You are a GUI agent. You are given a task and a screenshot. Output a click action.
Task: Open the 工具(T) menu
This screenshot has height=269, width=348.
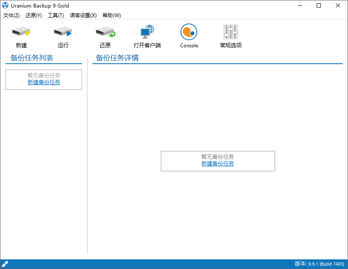coord(56,15)
